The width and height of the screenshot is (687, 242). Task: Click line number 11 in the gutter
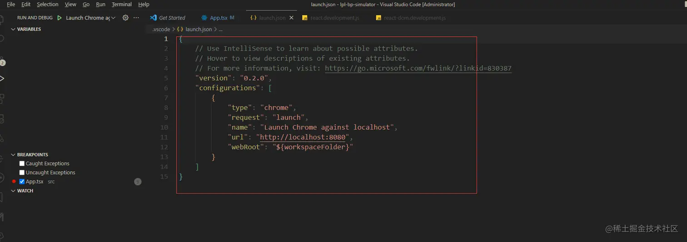(164, 137)
